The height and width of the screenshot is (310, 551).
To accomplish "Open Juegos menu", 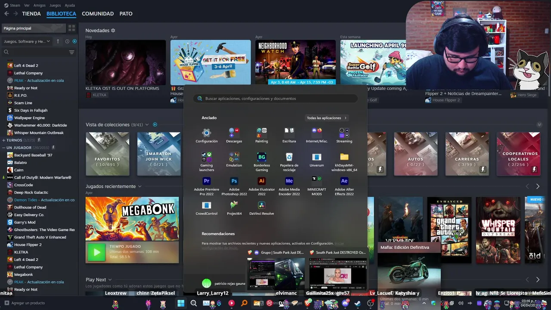I will click(x=55, y=6).
